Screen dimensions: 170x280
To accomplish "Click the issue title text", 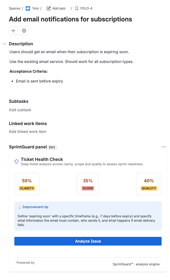I will [71, 19].
